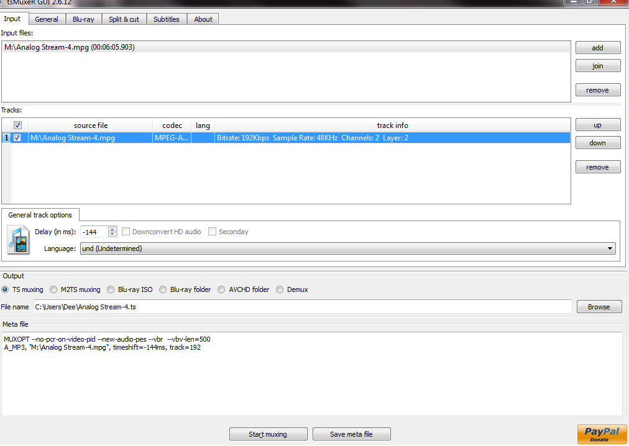
Task: Enable Downconvert HD audio checkbox
Action: point(126,232)
